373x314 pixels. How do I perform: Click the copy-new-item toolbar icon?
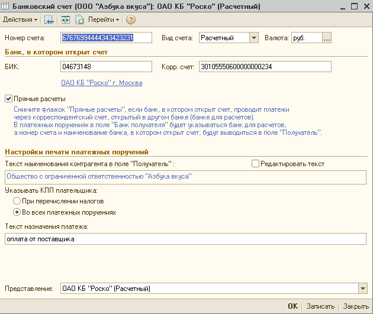(x=79, y=20)
